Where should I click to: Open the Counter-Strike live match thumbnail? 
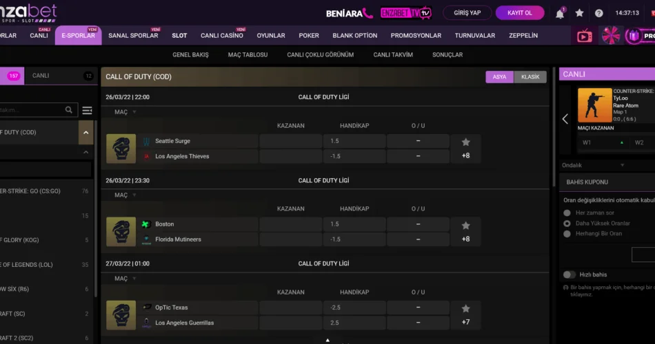tap(594, 105)
